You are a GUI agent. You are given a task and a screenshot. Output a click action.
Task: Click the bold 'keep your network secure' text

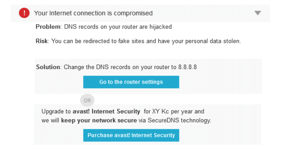(99, 121)
